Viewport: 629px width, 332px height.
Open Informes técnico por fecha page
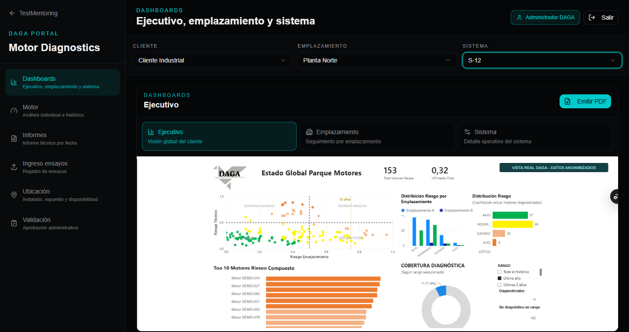point(62,138)
